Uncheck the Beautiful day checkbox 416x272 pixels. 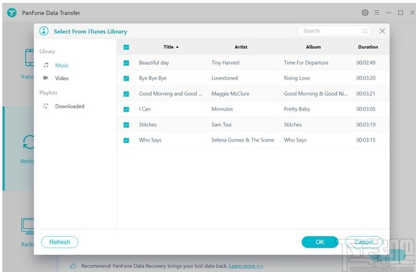point(126,63)
